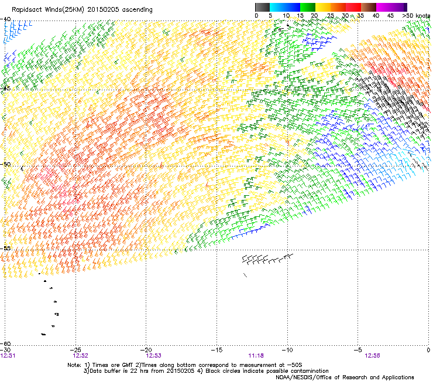The width and height of the screenshot is (433, 381).
Task: Click the longitude label '-10'
Action: point(287,350)
